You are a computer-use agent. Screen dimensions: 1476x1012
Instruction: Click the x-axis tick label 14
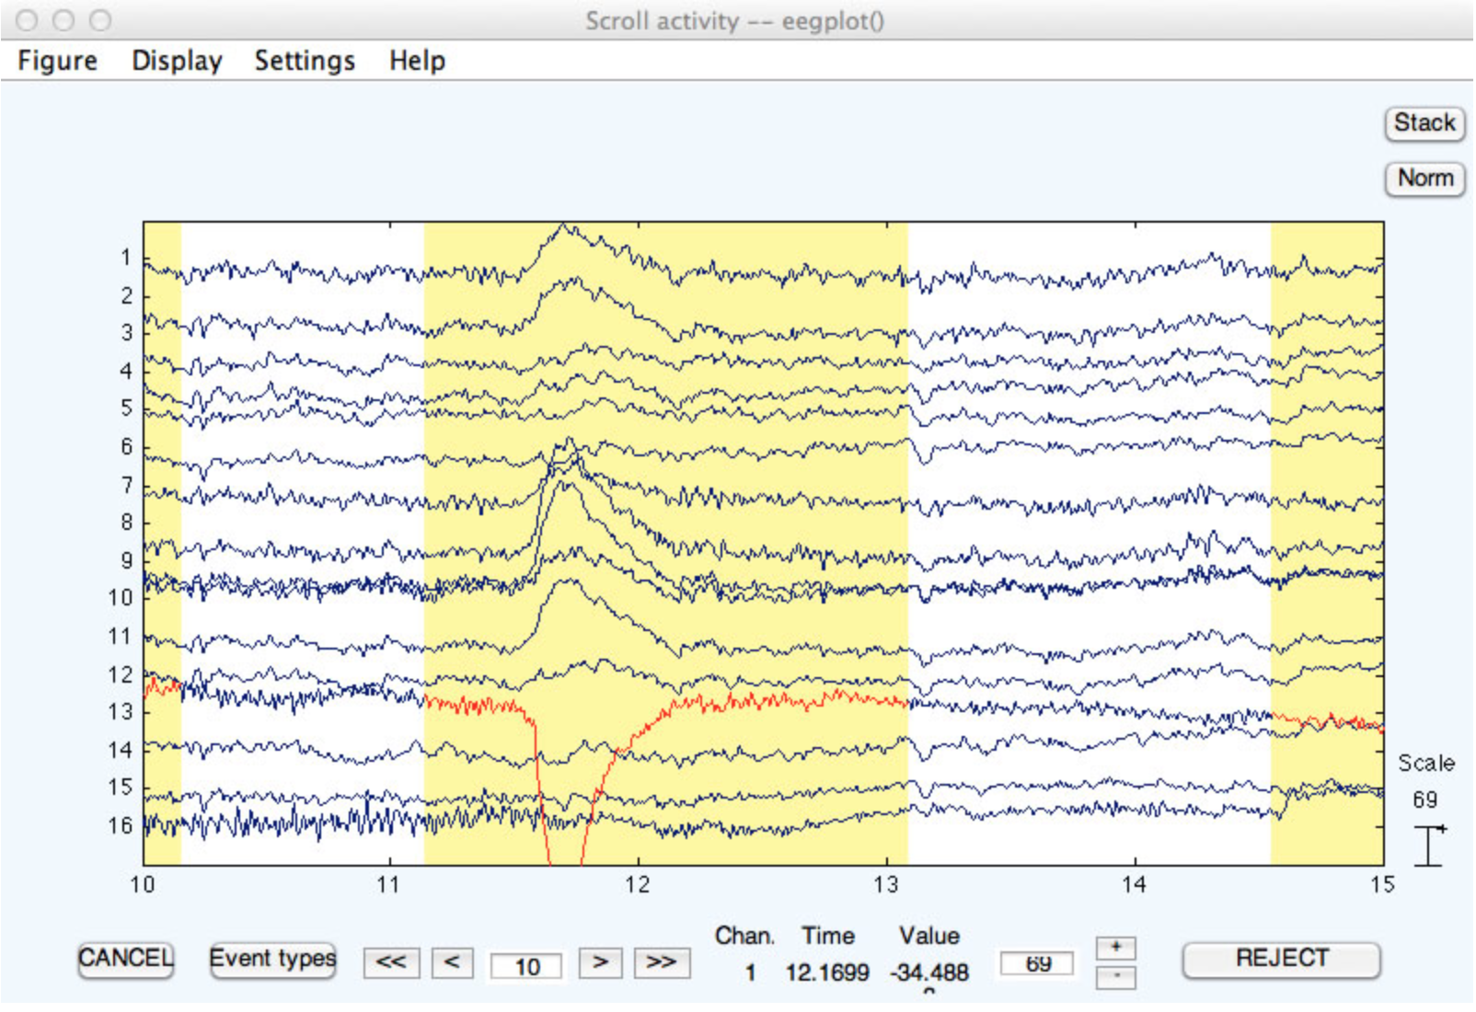(x=1134, y=885)
